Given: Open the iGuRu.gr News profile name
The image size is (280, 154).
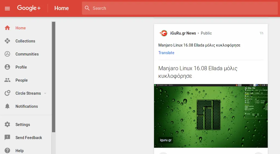Looking at the screenshot, I should [x=183, y=33].
